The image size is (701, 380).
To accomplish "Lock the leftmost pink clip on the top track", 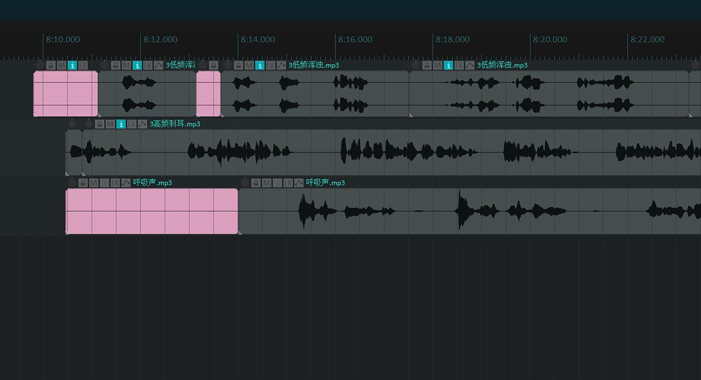I will point(51,66).
